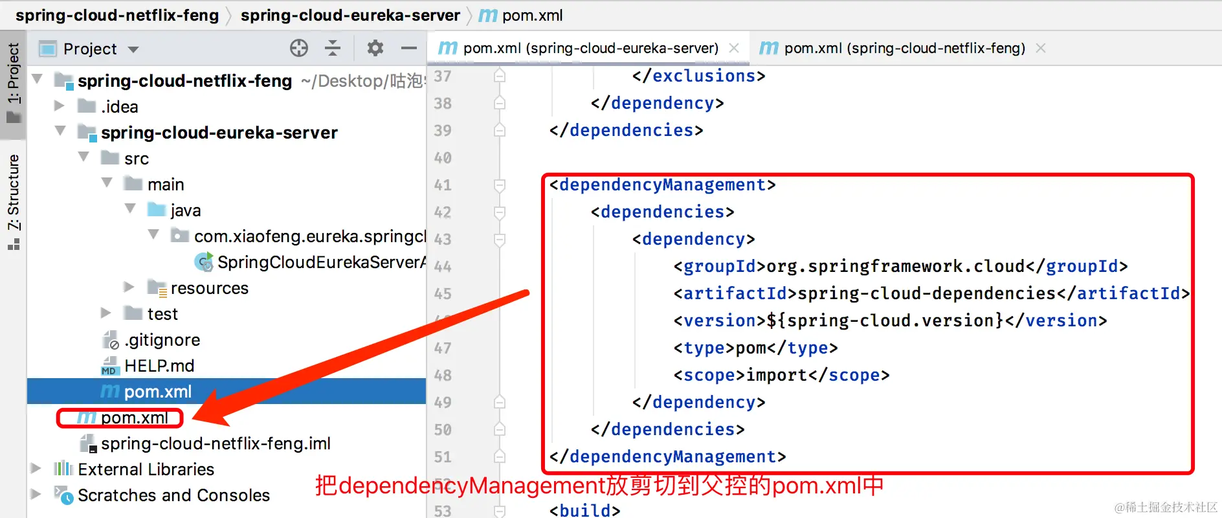Select External Libraries node

click(x=134, y=469)
